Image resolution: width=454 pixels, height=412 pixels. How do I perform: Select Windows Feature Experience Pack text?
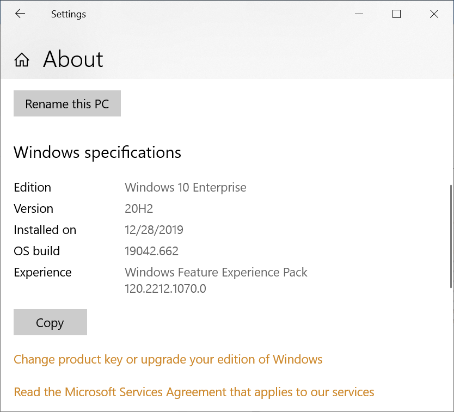[x=216, y=273]
